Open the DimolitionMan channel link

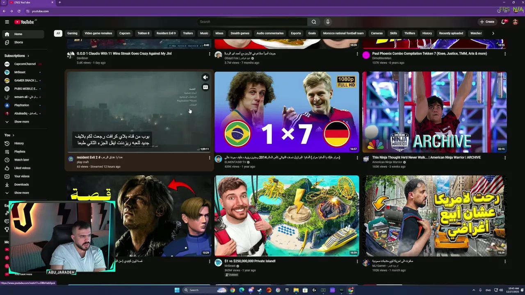point(381,58)
